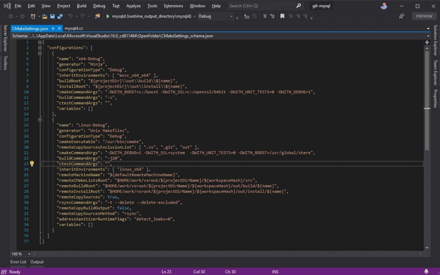440x275 pixels.
Task: Open the Solution Explorer side panel
Action: pyautogui.click(x=435, y=41)
